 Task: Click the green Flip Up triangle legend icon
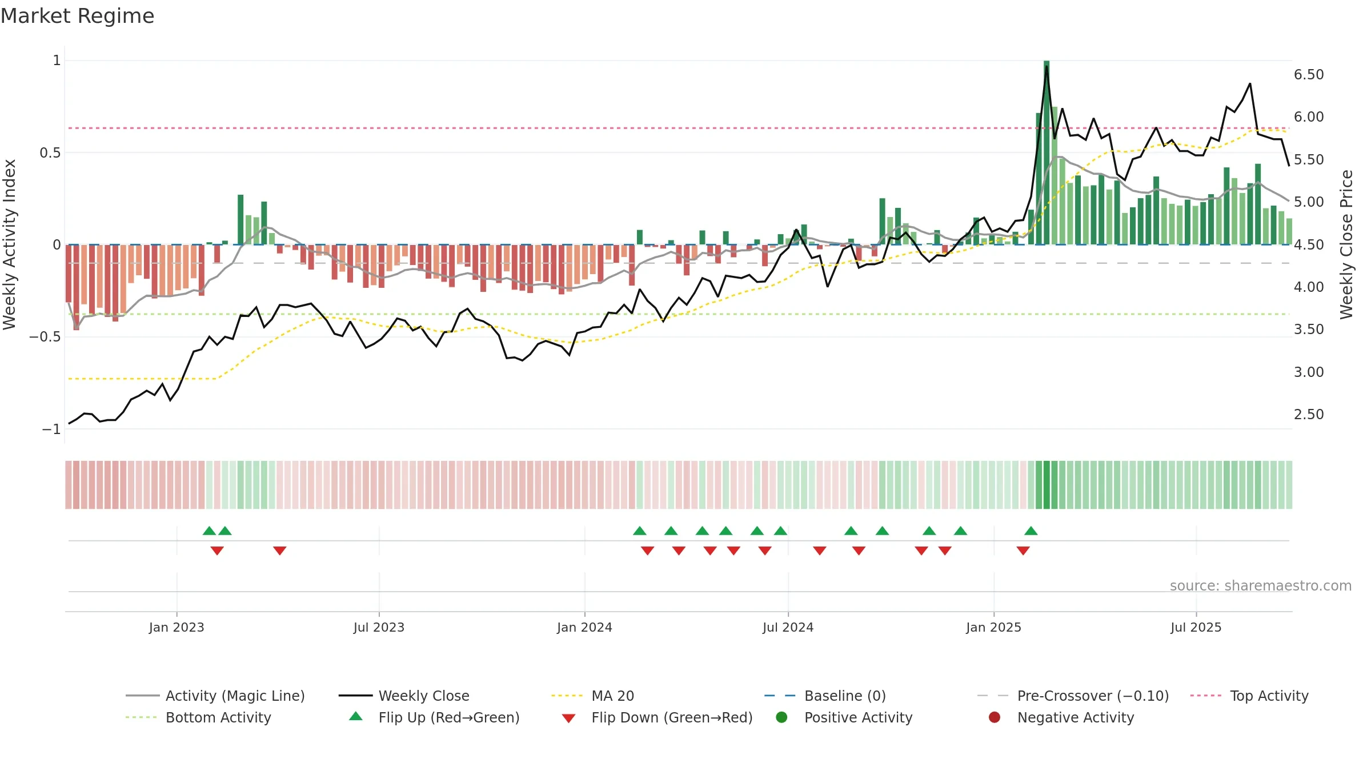(x=355, y=716)
